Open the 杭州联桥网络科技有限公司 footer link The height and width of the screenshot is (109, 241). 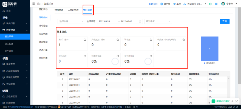pyautogui.click(x=21, y=107)
